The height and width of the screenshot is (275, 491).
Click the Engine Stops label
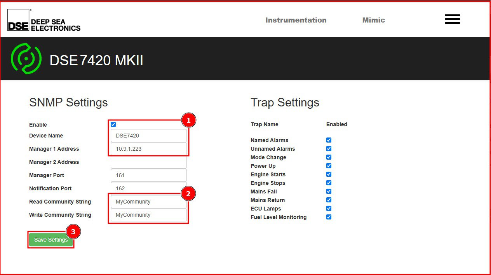coord(268,183)
